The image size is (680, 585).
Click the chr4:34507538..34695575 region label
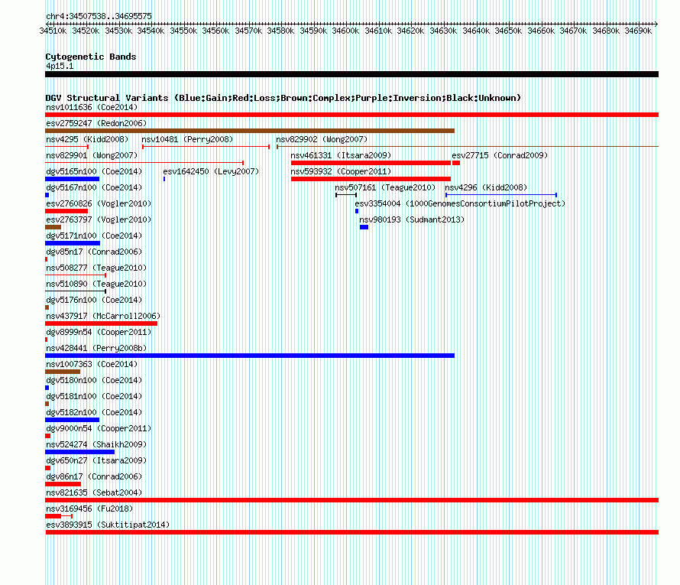coord(99,17)
